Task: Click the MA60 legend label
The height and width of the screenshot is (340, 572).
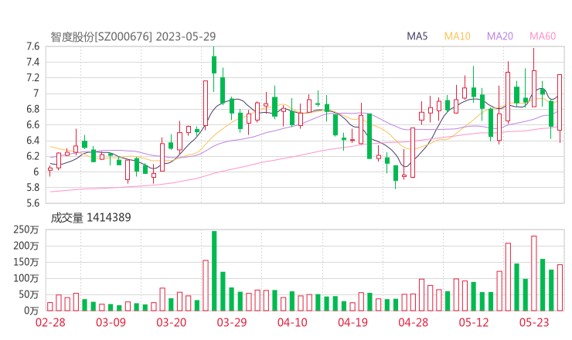Action: pos(543,36)
